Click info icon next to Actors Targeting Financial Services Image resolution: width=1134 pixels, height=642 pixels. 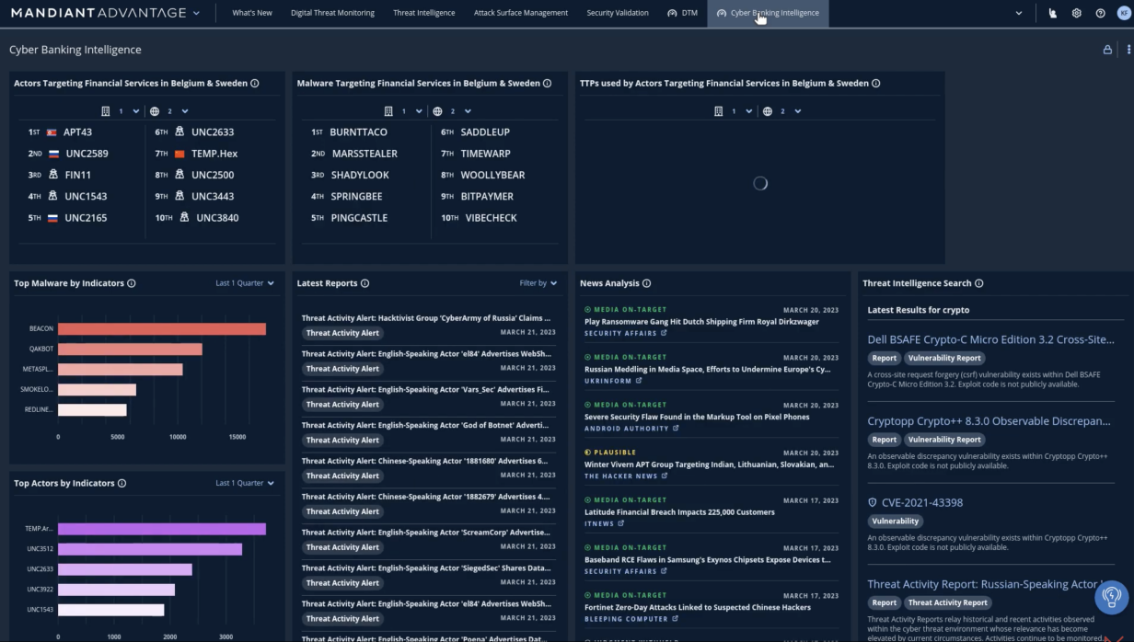click(255, 83)
